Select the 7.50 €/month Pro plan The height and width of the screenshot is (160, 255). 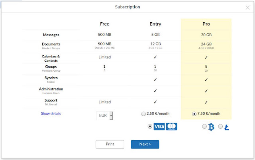[x=194, y=114]
